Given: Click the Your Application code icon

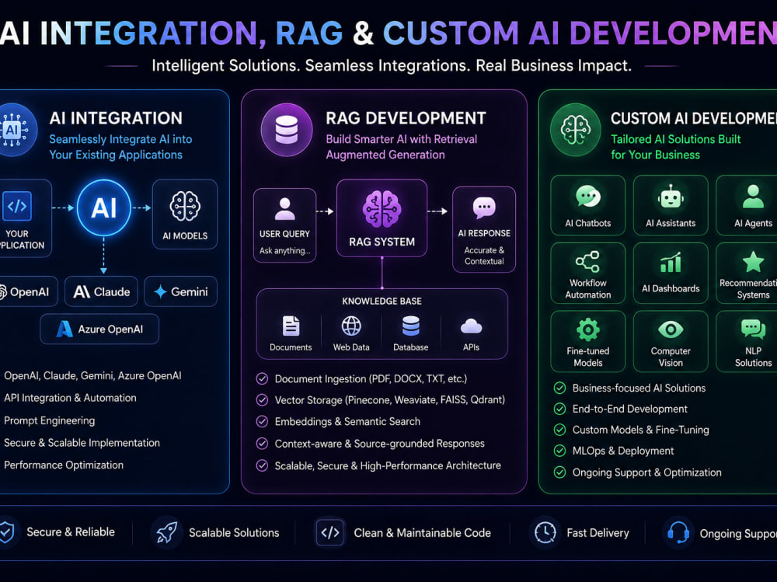Looking at the screenshot, I should tap(17, 206).
